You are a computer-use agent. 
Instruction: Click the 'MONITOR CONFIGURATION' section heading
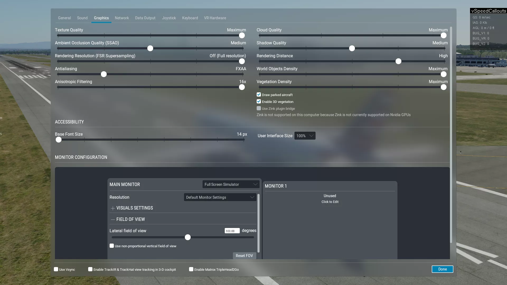click(x=81, y=157)
